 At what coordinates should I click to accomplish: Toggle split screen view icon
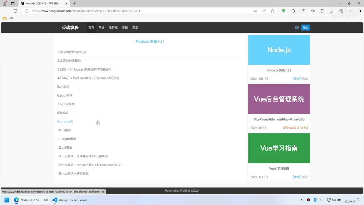[x=303, y=11]
